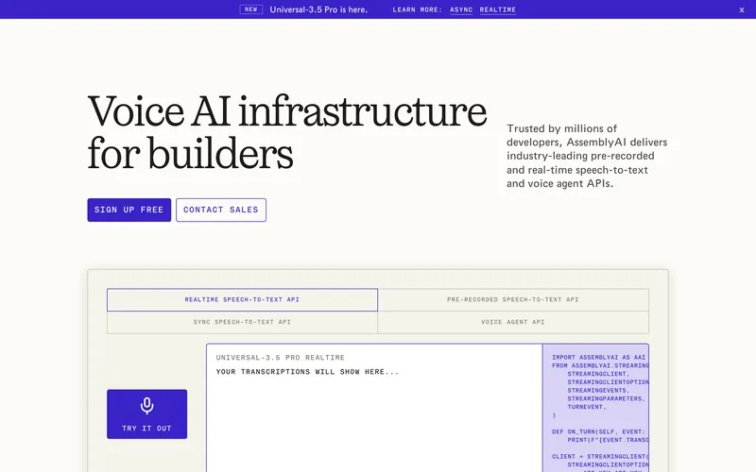Click the "Trusted by millions of developers" paragraph
The height and width of the screenshot is (472, 756).
point(587,156)
